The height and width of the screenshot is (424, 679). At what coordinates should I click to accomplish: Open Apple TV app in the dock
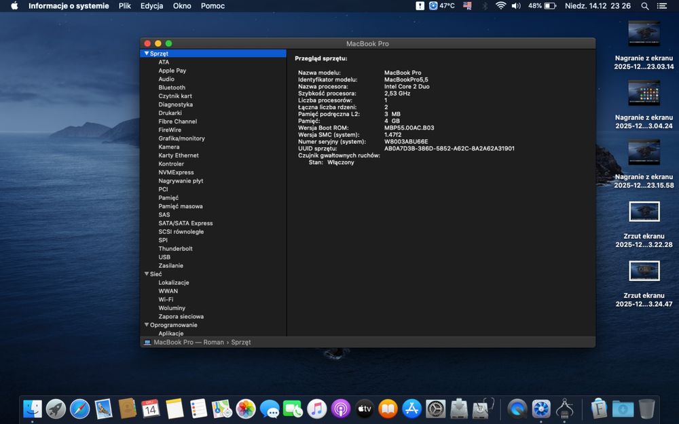pyautogui.click(x=365, y=408)
